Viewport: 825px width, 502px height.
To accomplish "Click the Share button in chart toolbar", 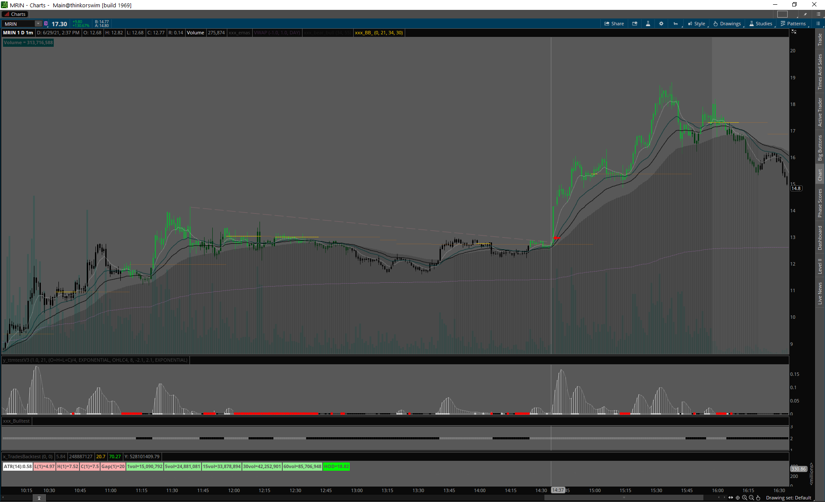I will 614,24.
